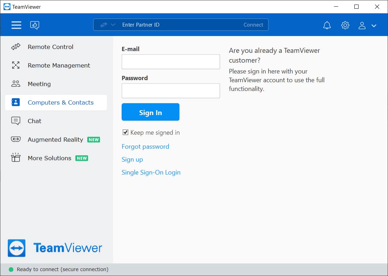Click the Meeting people icon

(15, 84)
